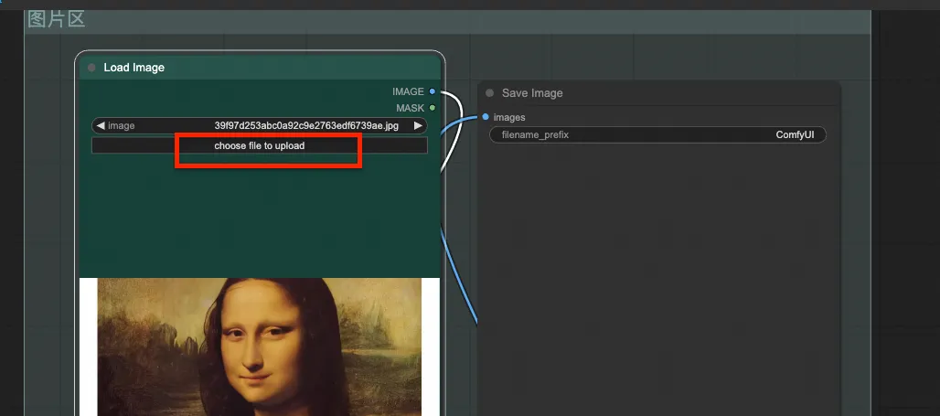
Task: Collapse the Save Image node via its dot
Action: tap(490, 93)
